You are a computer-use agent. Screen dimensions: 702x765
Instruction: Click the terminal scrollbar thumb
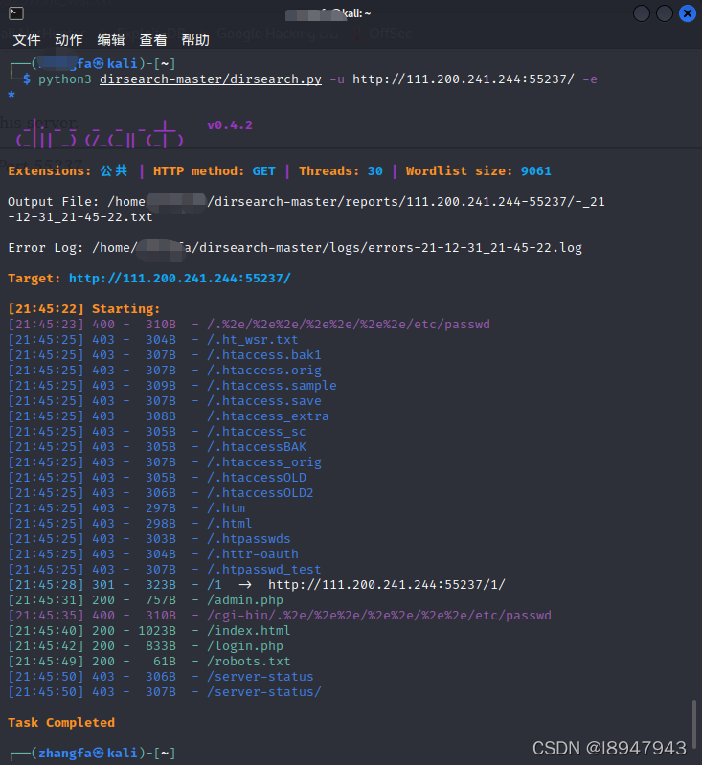pyautogui.click(x=694, y=725)
